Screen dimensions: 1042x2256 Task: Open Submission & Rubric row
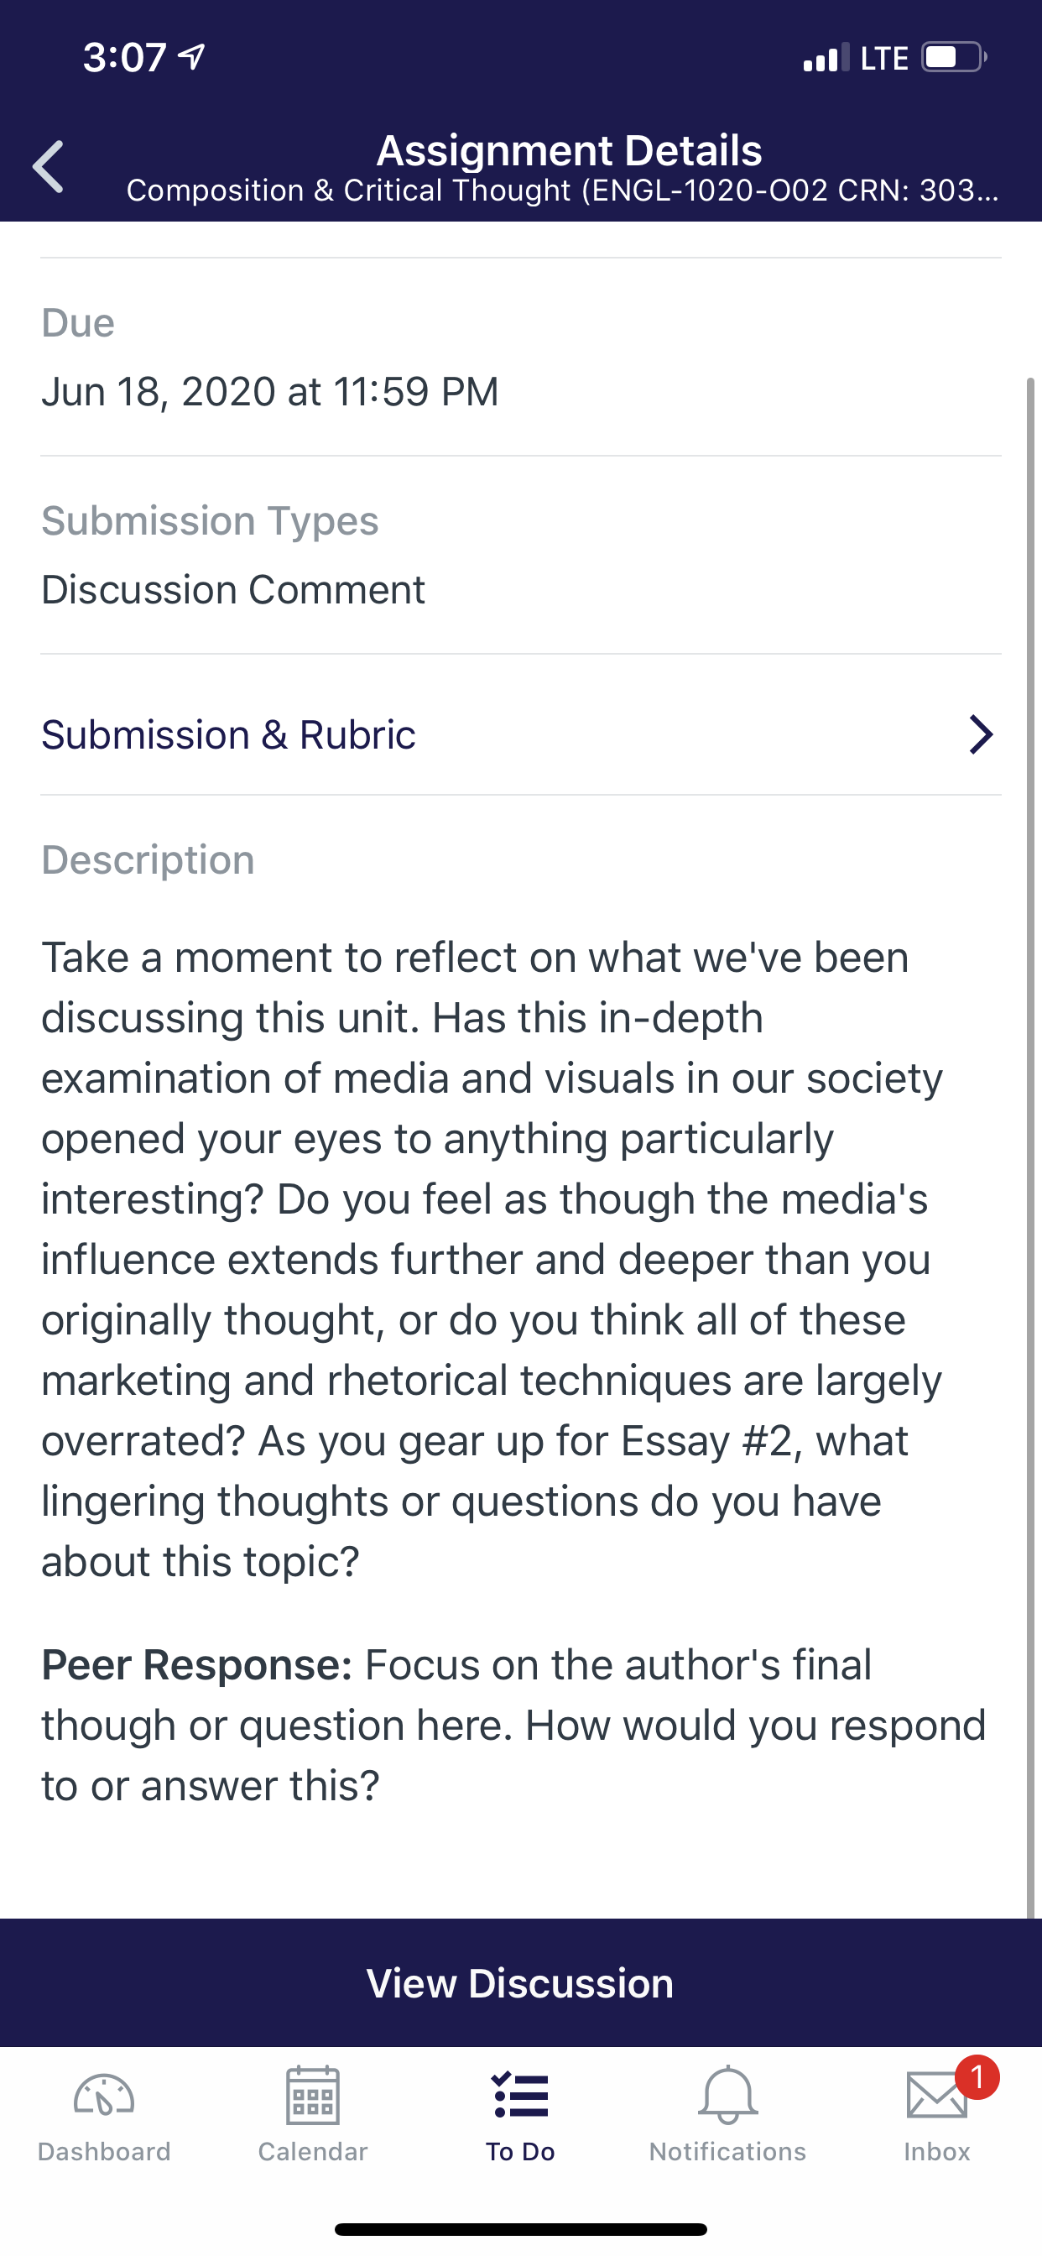520,734
